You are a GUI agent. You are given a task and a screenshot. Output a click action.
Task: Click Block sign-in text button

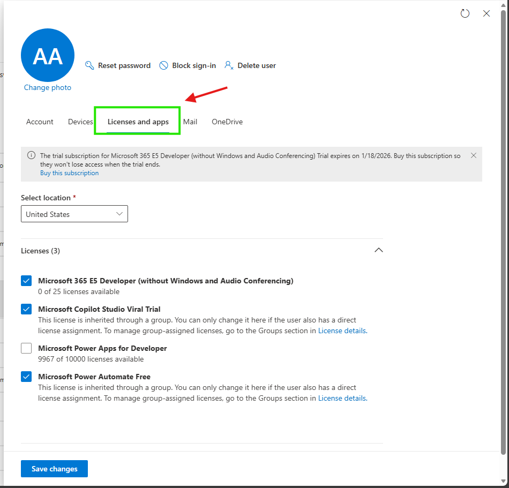194,65
